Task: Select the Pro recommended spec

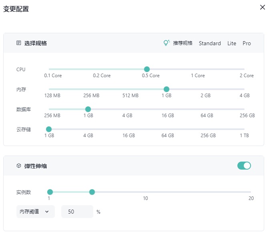Action: pos(247,43)
